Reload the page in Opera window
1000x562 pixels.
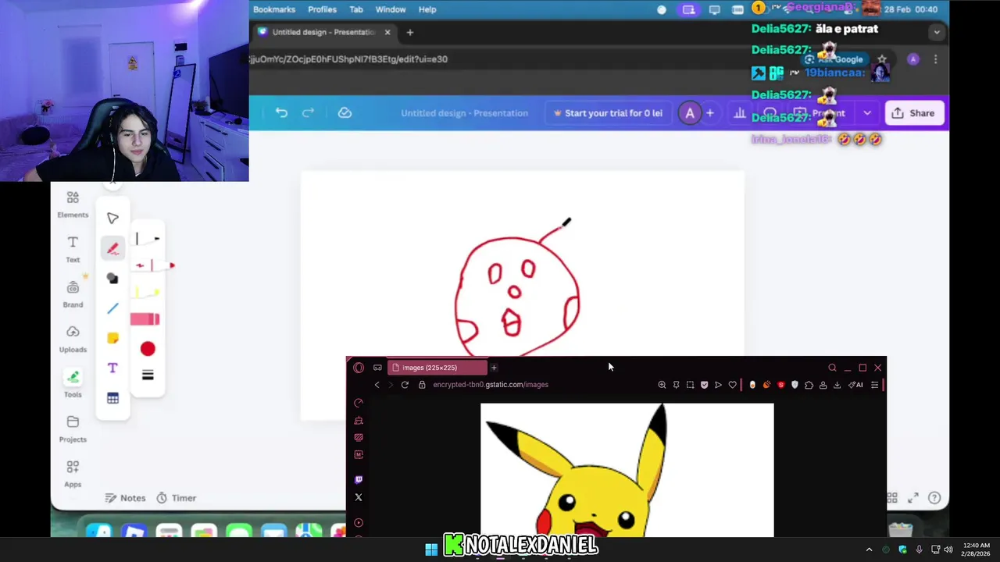405,385
